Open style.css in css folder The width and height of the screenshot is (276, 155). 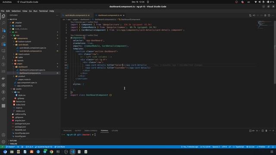coord(22,95)
